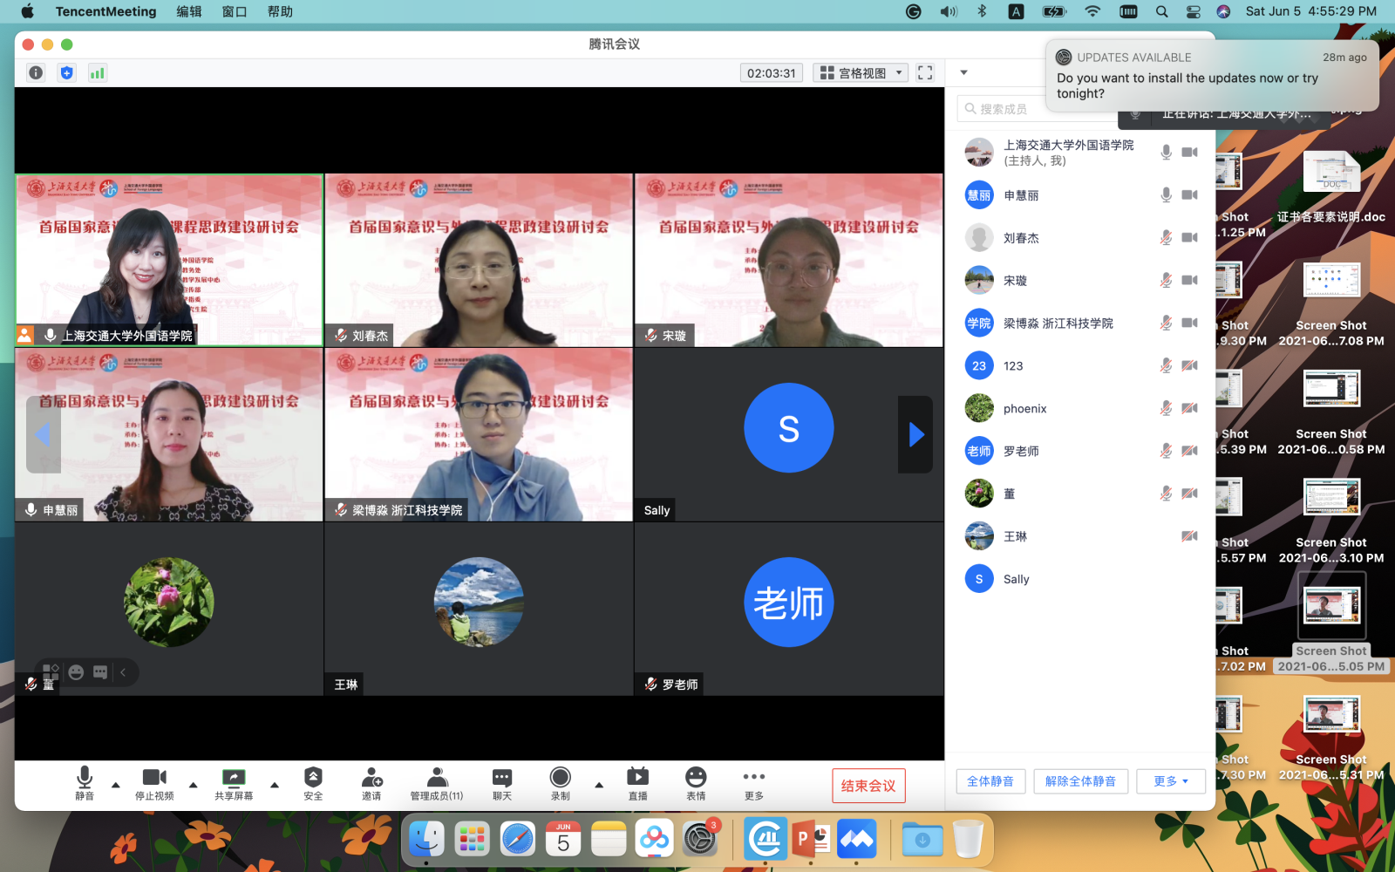Open the 更多 dropdown in the member panel

(1170, 781)
